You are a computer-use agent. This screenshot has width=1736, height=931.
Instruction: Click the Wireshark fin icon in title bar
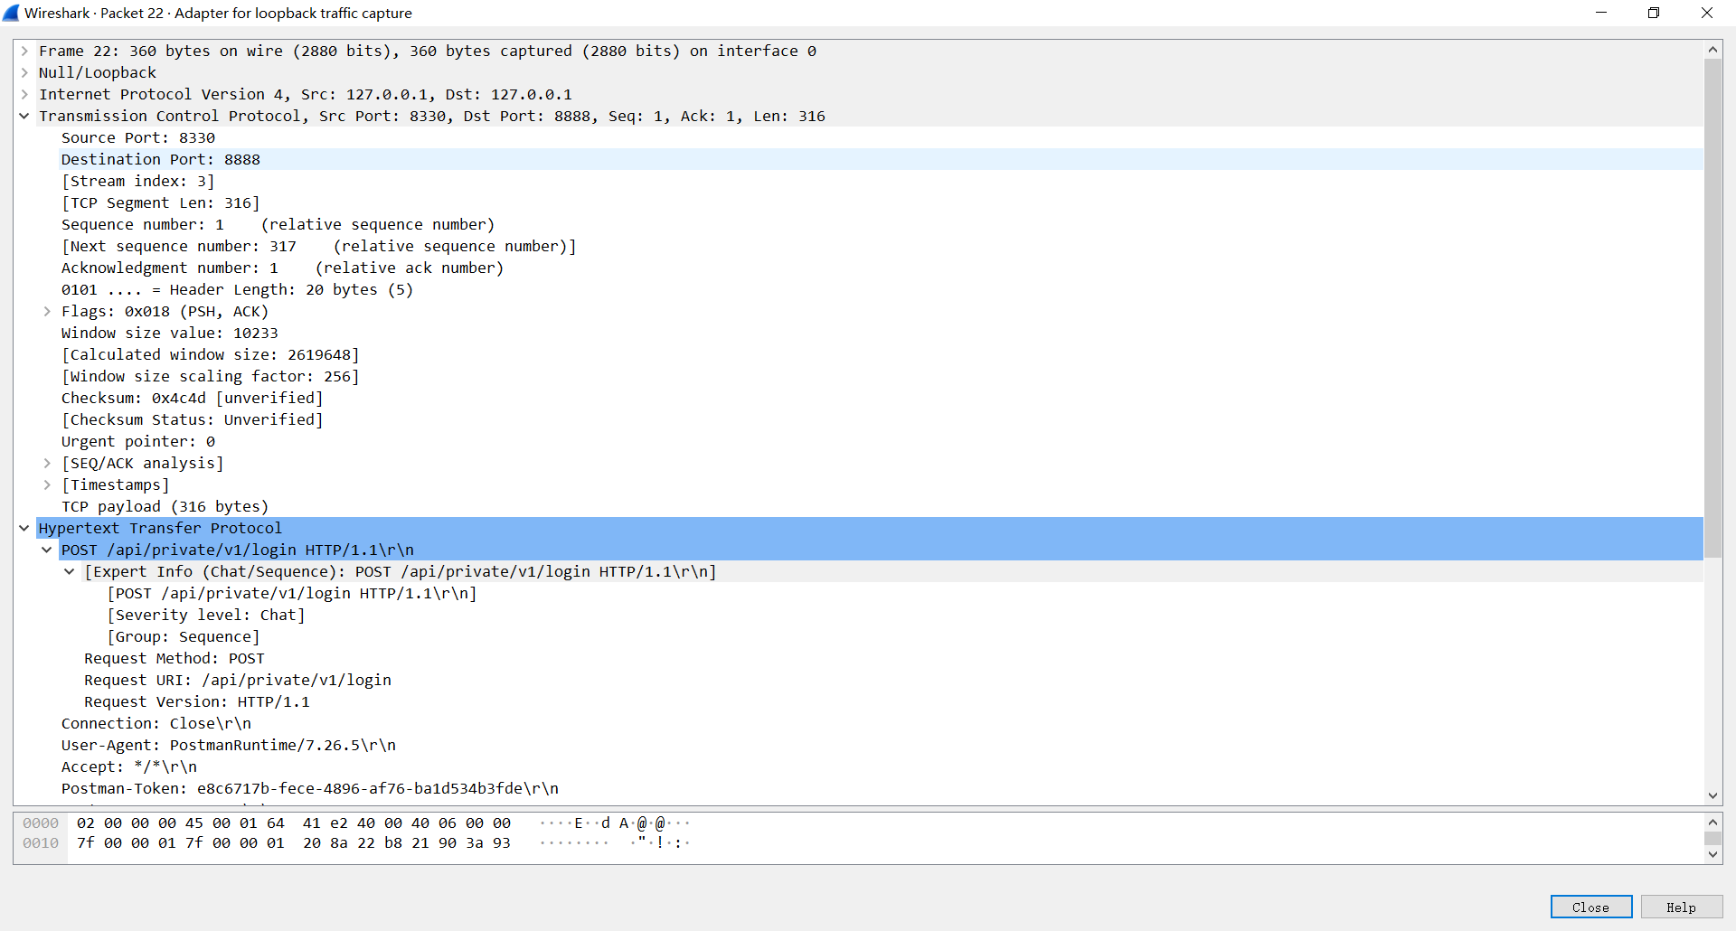pos(11,13)
